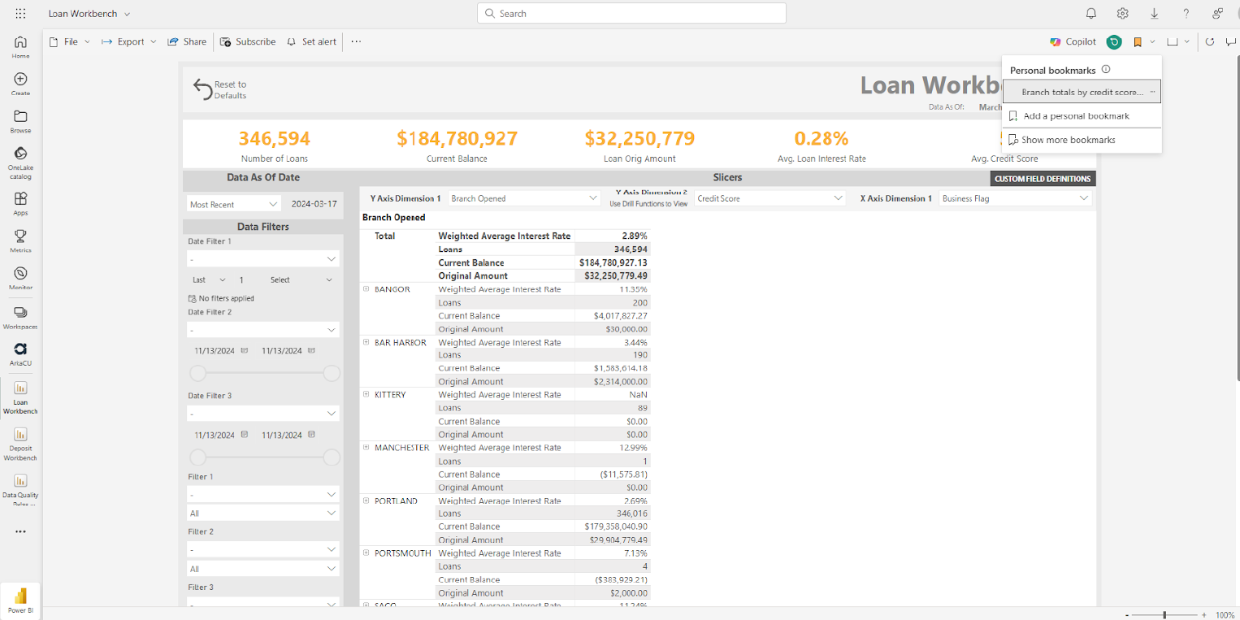
Task: Click the Share button
Action: click(187, 41)
